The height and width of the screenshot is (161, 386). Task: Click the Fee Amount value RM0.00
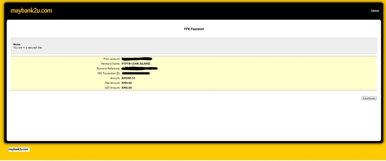(127, 83)
